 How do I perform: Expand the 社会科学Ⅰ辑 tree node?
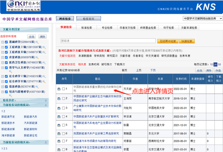tap(3, 76)
